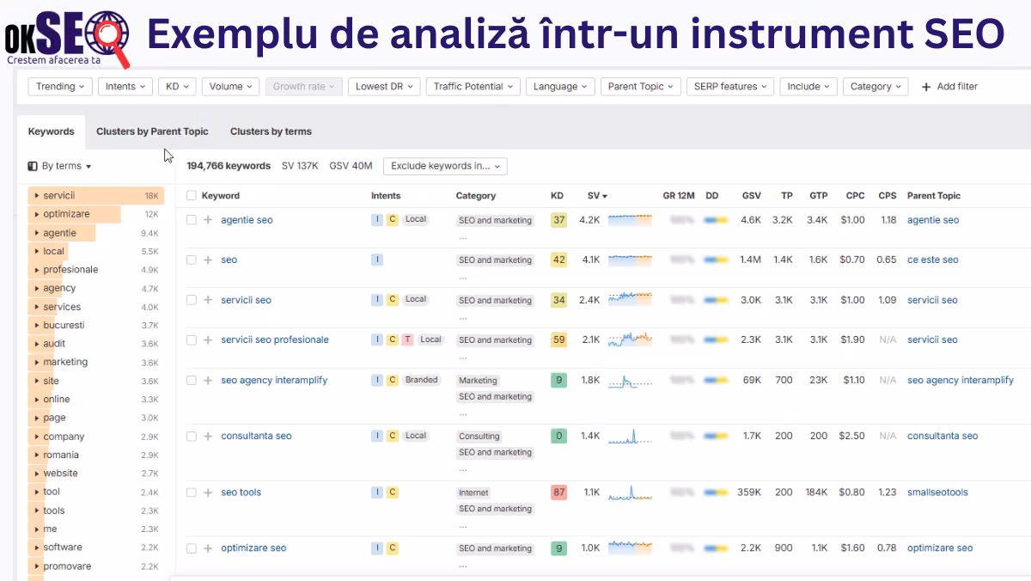Open the Lowest DR filter dropdown

click(384, 87)
